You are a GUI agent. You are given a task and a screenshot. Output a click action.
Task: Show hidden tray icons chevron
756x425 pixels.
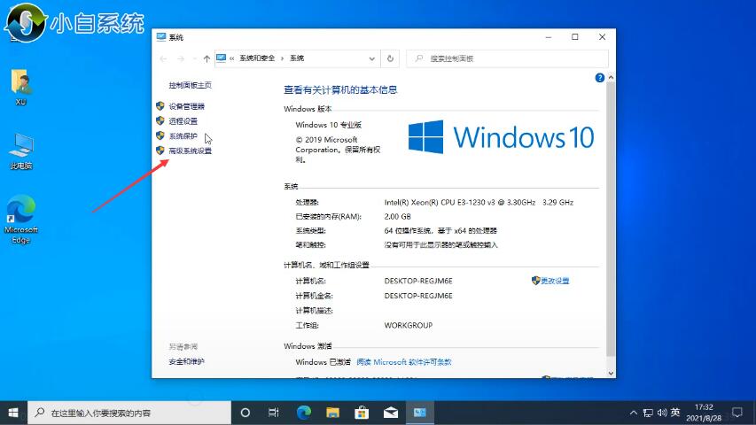coord(634,413)
